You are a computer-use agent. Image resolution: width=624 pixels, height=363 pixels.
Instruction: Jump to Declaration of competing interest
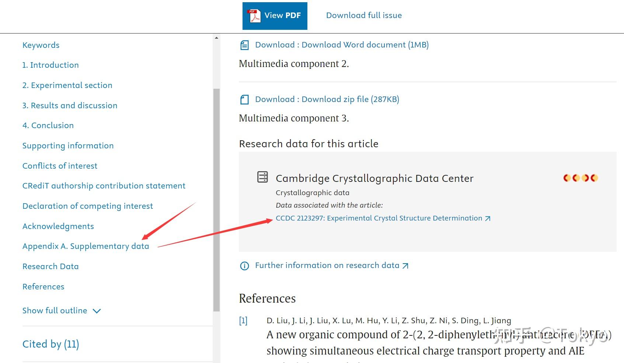point(88,206)
